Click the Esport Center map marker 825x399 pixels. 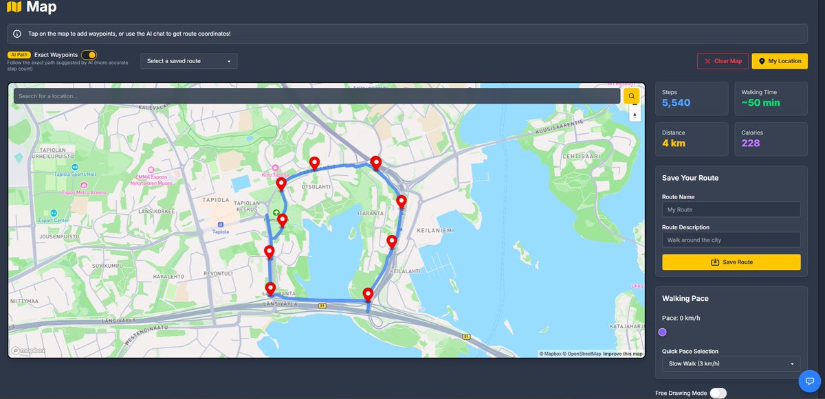coord(53,213)
